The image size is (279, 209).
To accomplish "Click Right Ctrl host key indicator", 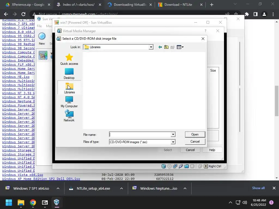I will pyautogui.click(x=213, y=166).
